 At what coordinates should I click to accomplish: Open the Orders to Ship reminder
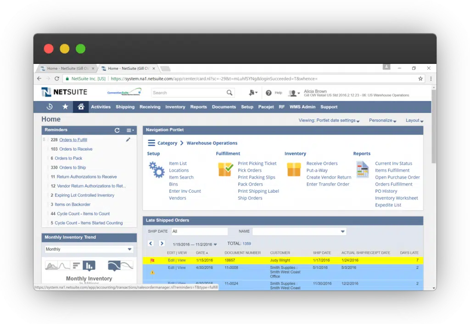click(x=73, y=168)
